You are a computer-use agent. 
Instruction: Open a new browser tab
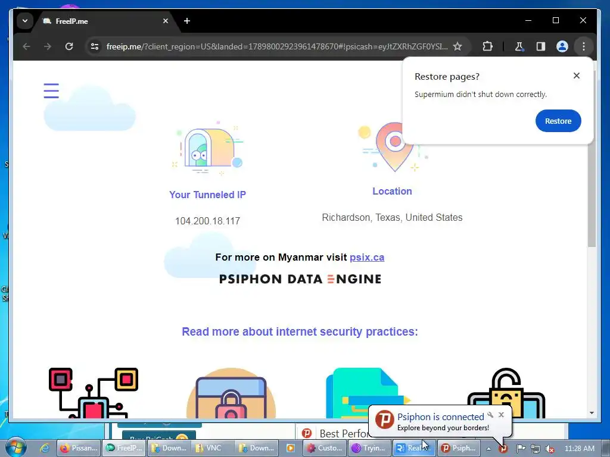(187, 21)
